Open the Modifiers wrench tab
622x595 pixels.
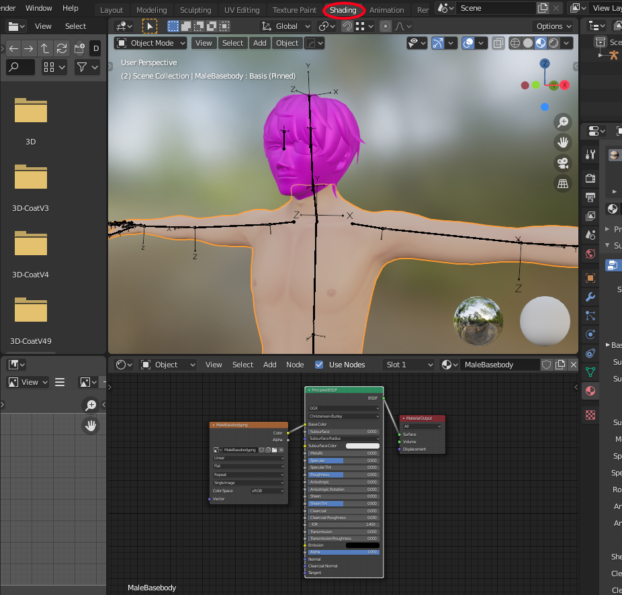tap(590, 297)
